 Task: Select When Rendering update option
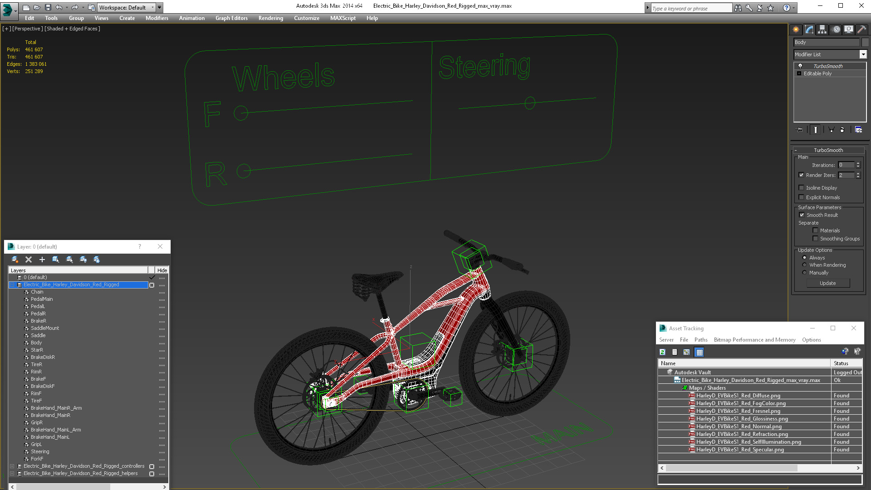tap(804, 265)
